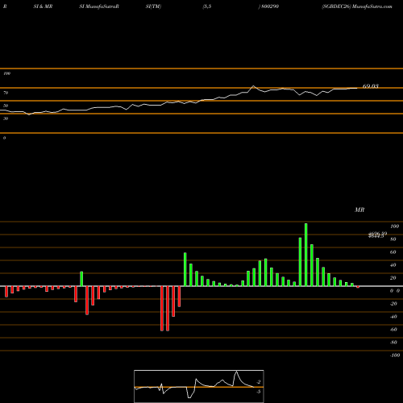
Task: Click the 'SI & MR' header text
Action: (43, 6)
